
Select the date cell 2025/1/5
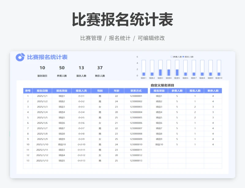click(x=42, y=117)
